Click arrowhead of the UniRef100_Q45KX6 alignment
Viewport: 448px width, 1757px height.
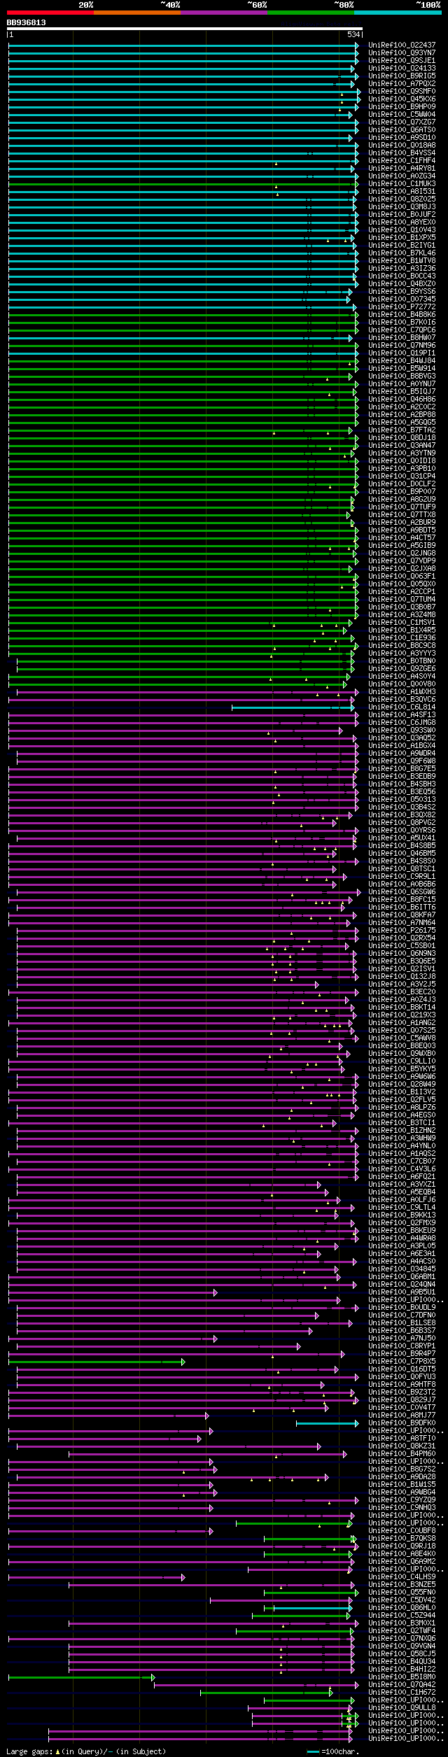coord(359,99)
